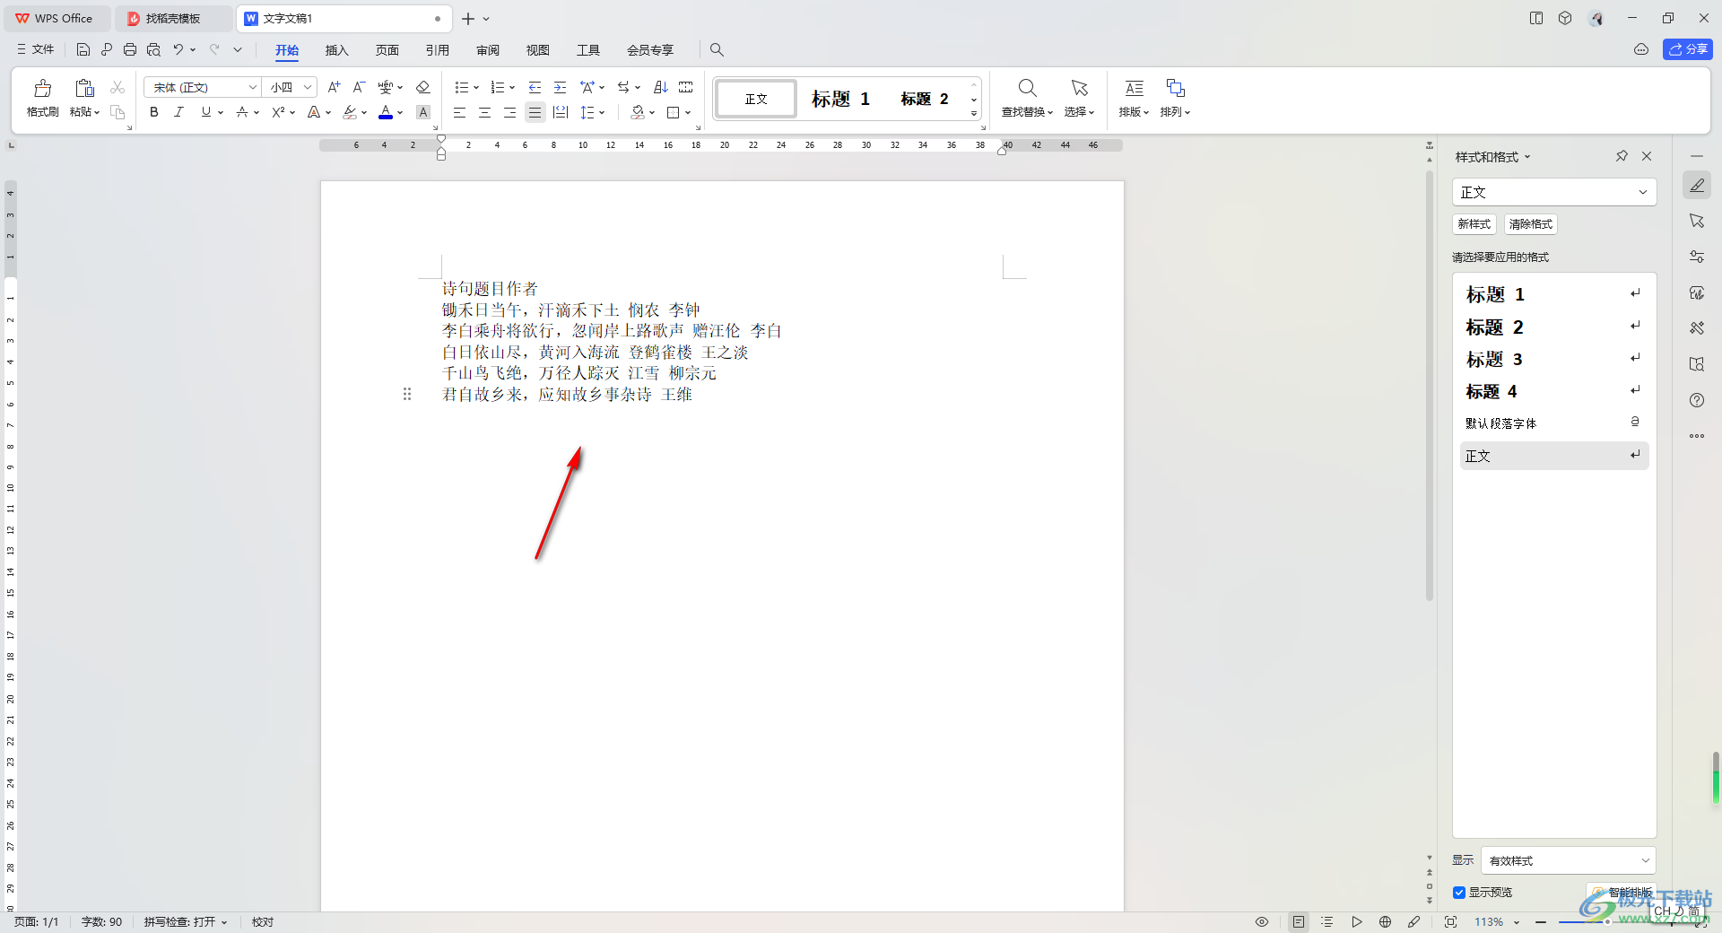Pin the Styles and Formatting pane

[1622, 156]
